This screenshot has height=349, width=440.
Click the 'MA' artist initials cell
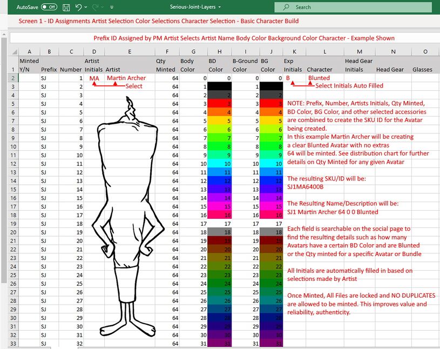coord(94,78)
